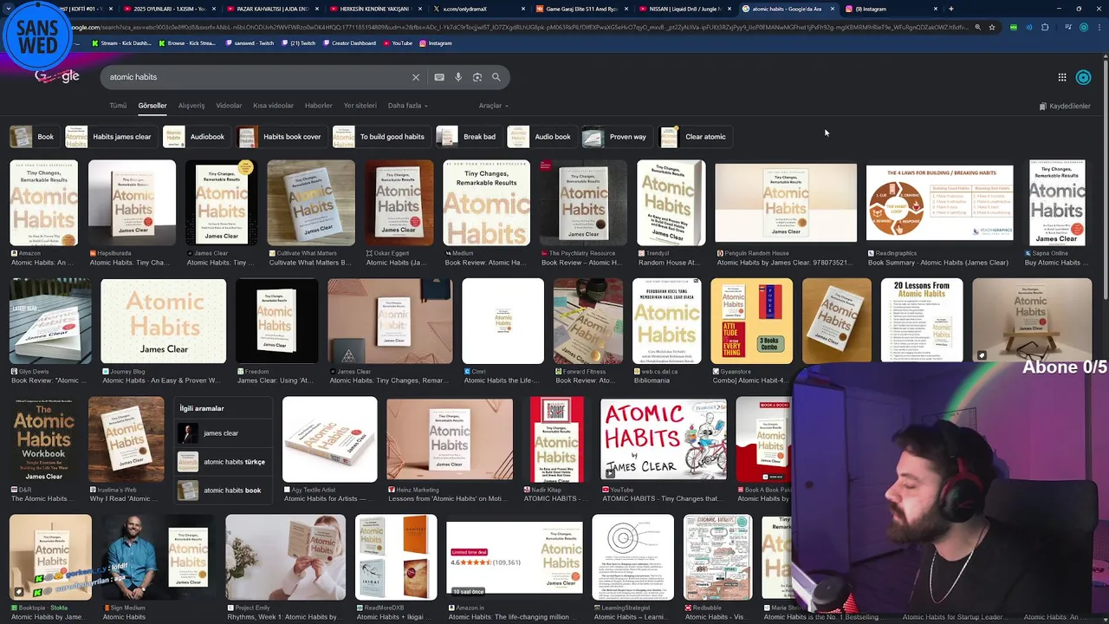Open the on-screen keyboard icon in search bar
The width and height of the screenshot is (1109, 624).
(439, 77)
